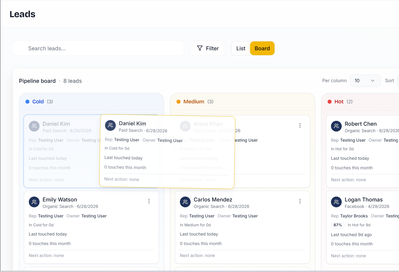Click 'In Cold for 0d' on Emily Watson card
The height and width of the screenshot is (272, 399).
click(41, 225)
